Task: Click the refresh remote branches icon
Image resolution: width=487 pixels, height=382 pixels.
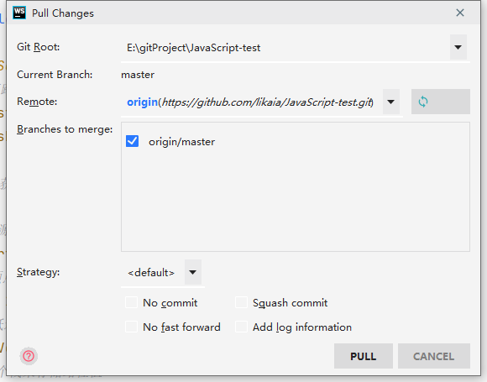Action: (x=423, y=102)
